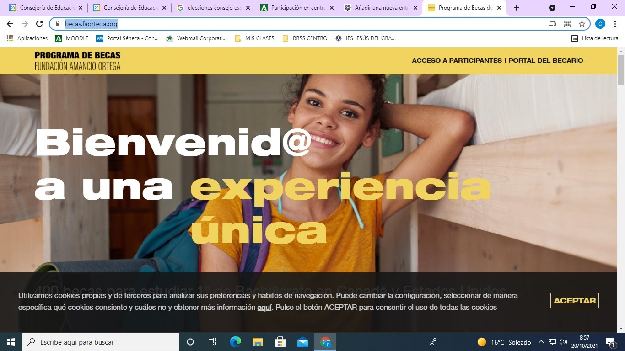625x351 pixels.
Task: Switch to first Consejería de Educación tab
Action: [x=45, y=8]
